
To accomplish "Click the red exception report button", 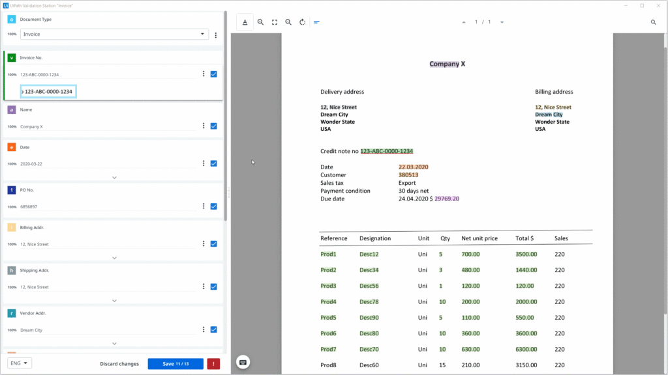I will click(213, 364).
